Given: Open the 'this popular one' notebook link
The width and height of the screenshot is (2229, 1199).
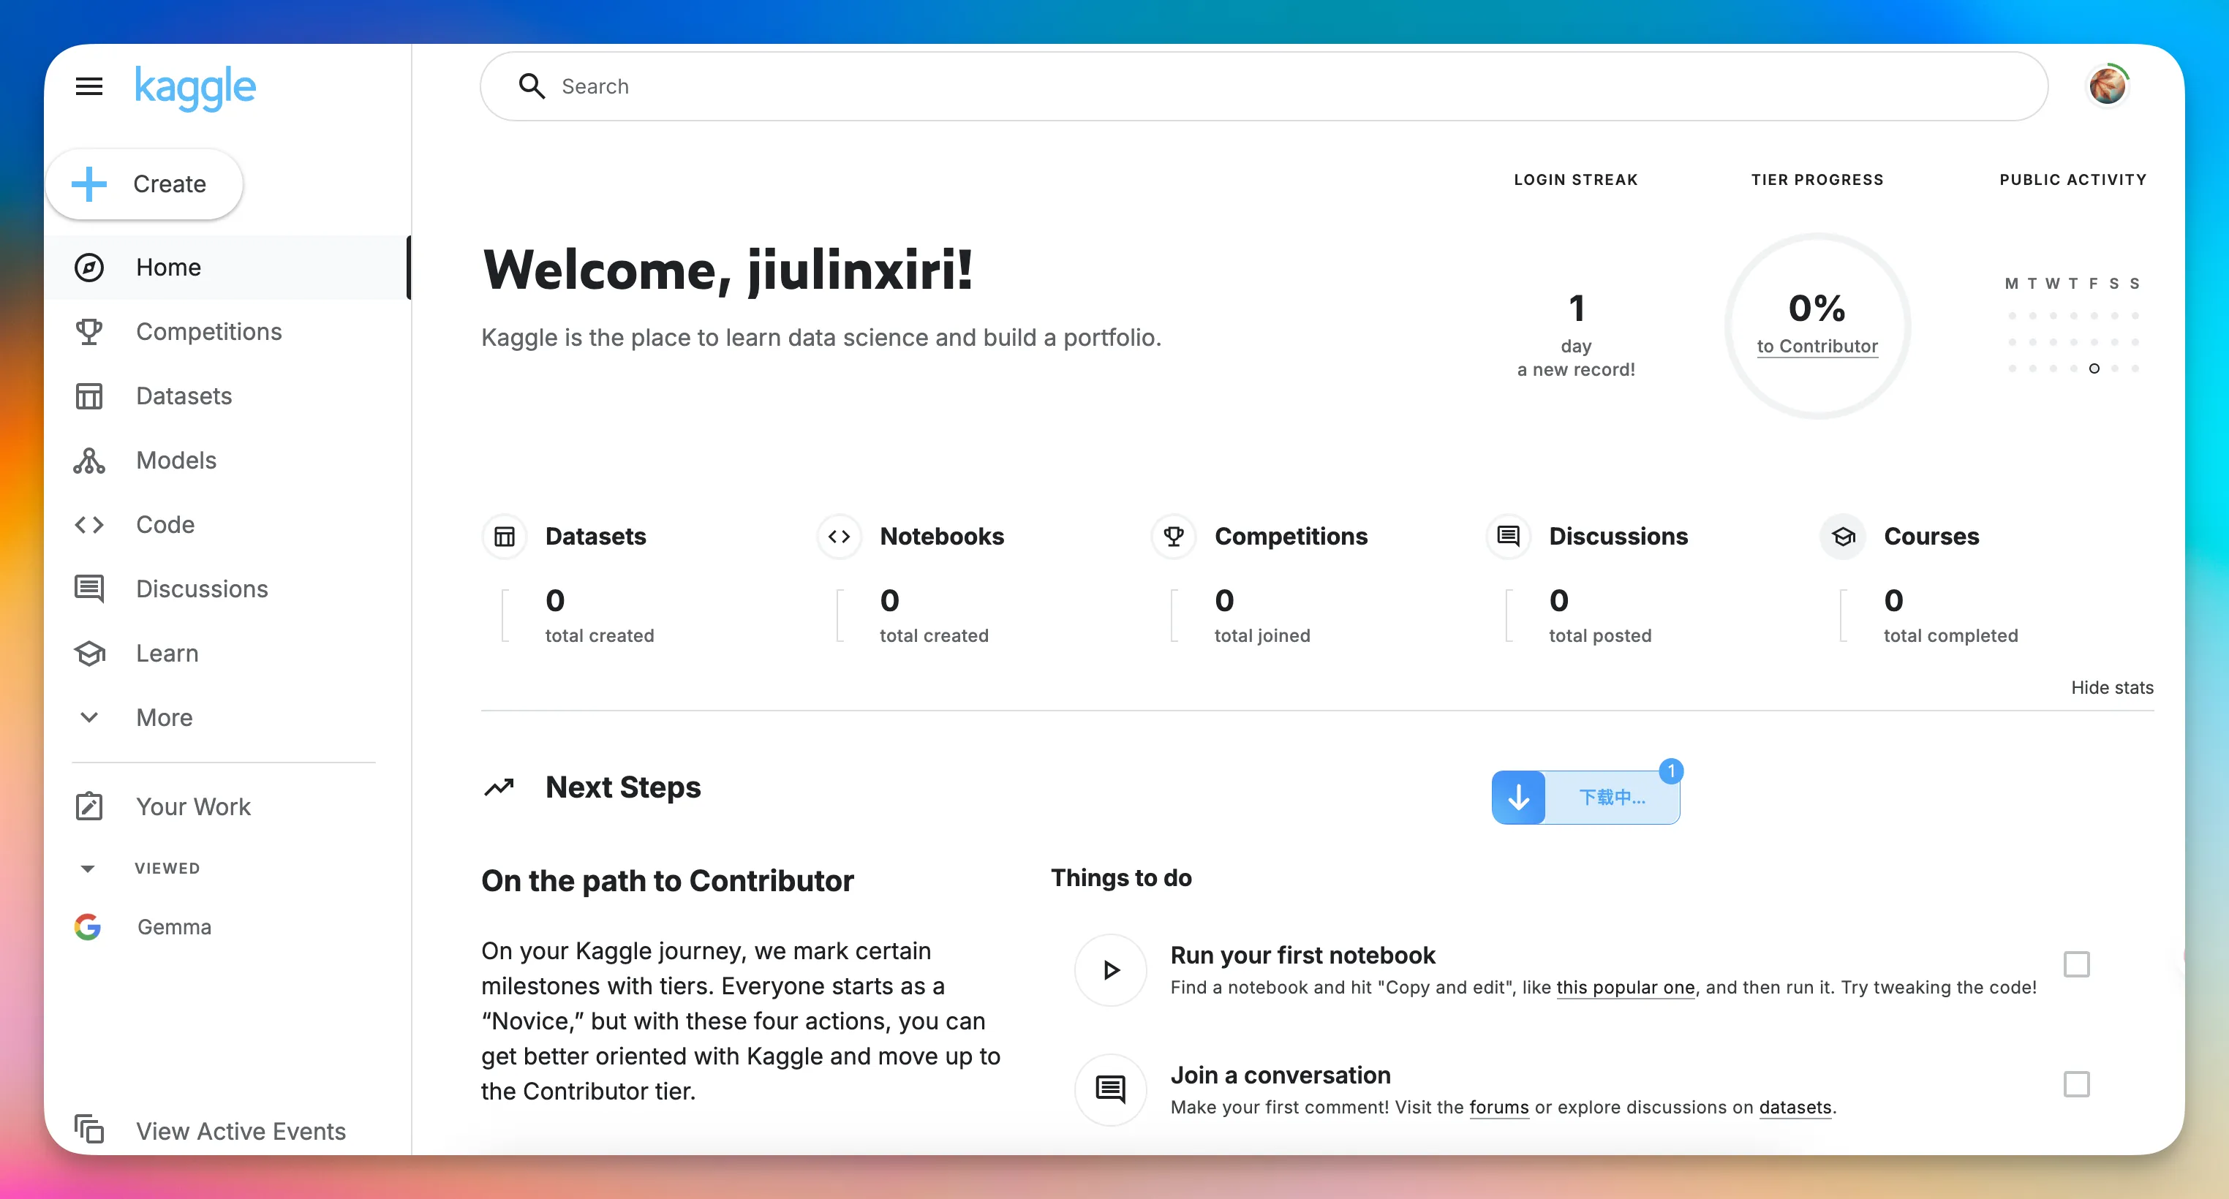Looking at the screenshot, I should [1625, 988].
